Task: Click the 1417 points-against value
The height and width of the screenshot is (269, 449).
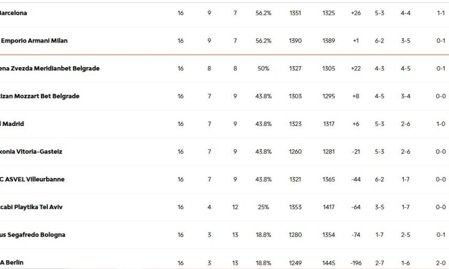Action: [329, 207]
